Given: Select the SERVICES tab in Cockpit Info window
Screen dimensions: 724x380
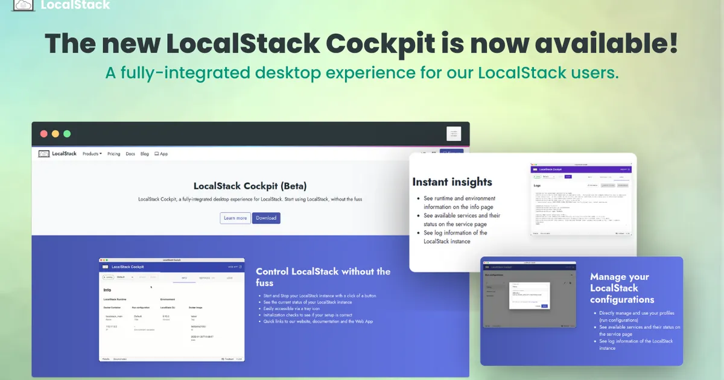Looking at the screenshot, I should [207, 277].
